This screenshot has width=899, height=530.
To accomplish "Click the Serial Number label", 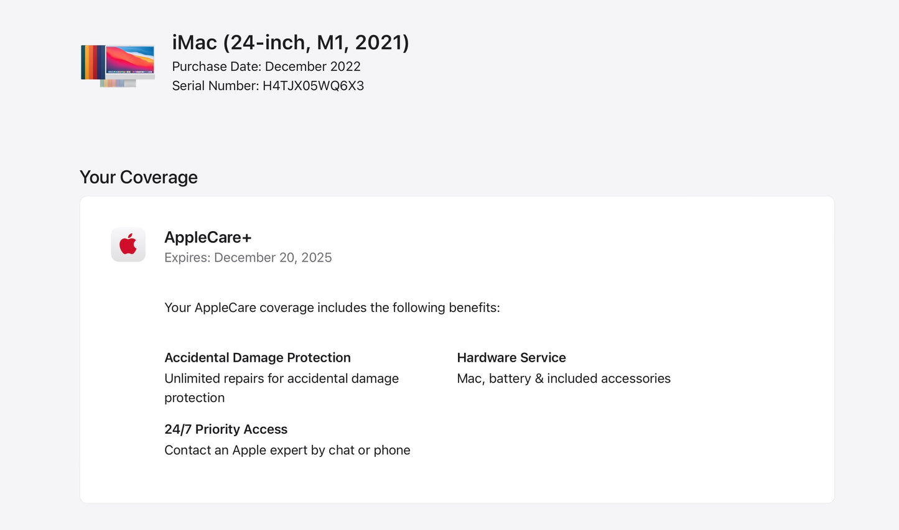I will click(x=215, y=86).
